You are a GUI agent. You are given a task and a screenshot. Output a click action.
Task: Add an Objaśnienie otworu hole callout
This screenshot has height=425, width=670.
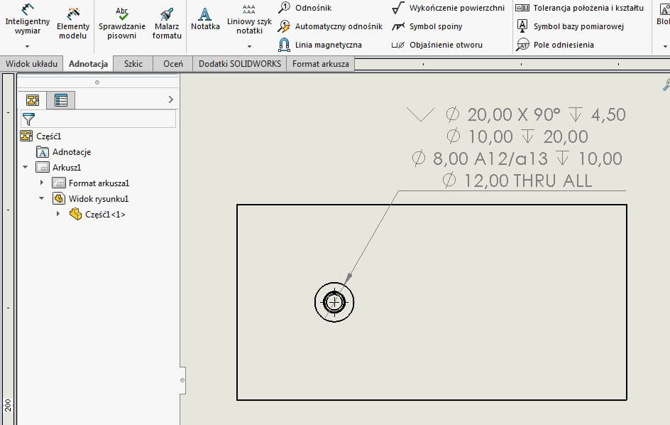pyautogui.click(x=436, y=44)
